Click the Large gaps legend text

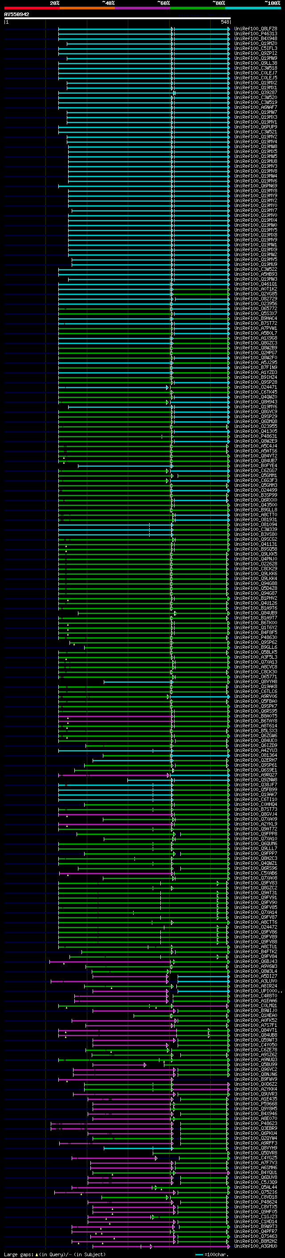point(19,1254)
